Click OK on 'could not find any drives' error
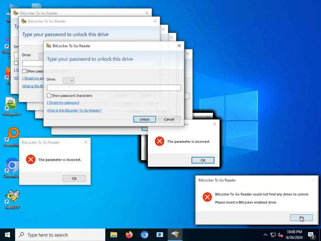Screen dimensions: 321x241 pos(301,218)
